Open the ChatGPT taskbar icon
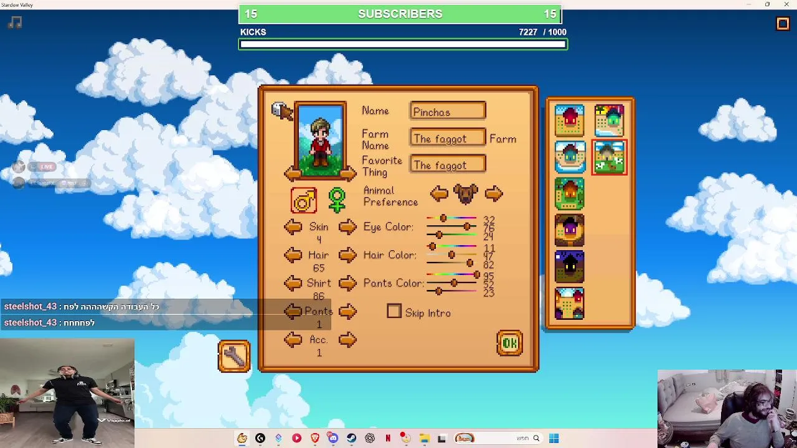The height and width of the screenshot is (448, 797). (x=370, y=438)
